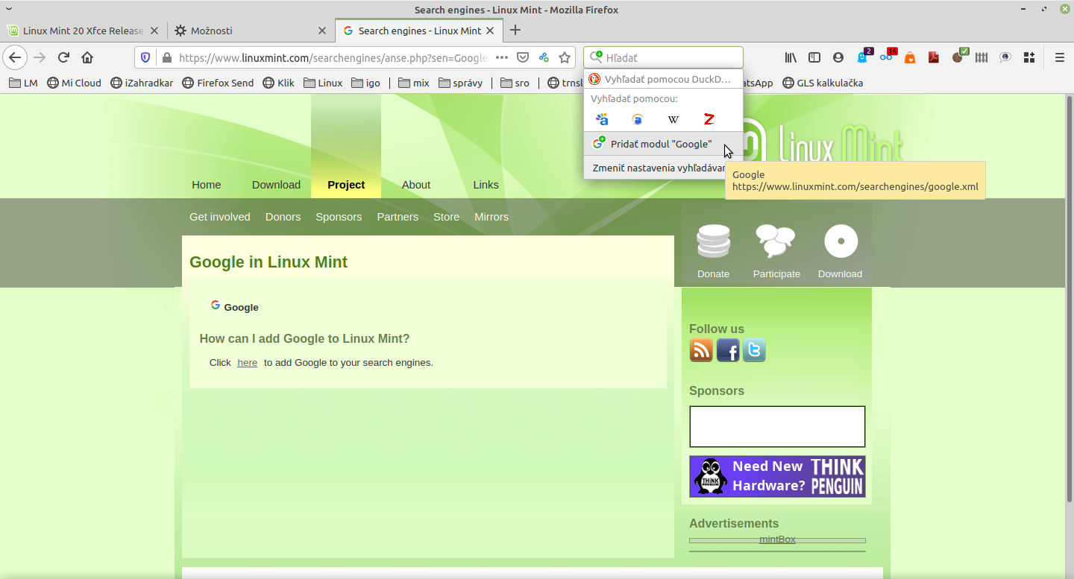This screenshot has height=579, width=1074.
Task: Toggle the sidebar view button
Action: 814,57
